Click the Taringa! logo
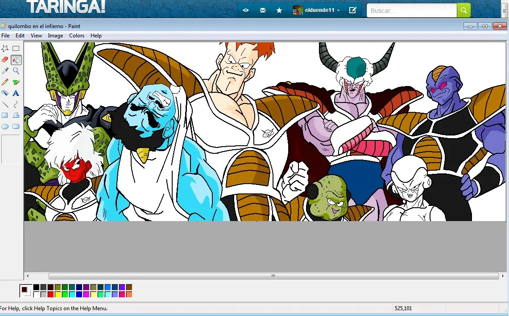Screen dimensions: 509x316 pyautogui.click(x=66, y=8)
